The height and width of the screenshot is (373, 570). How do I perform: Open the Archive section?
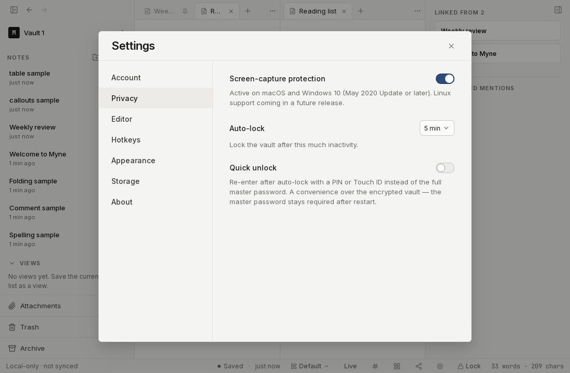(49, 348)
